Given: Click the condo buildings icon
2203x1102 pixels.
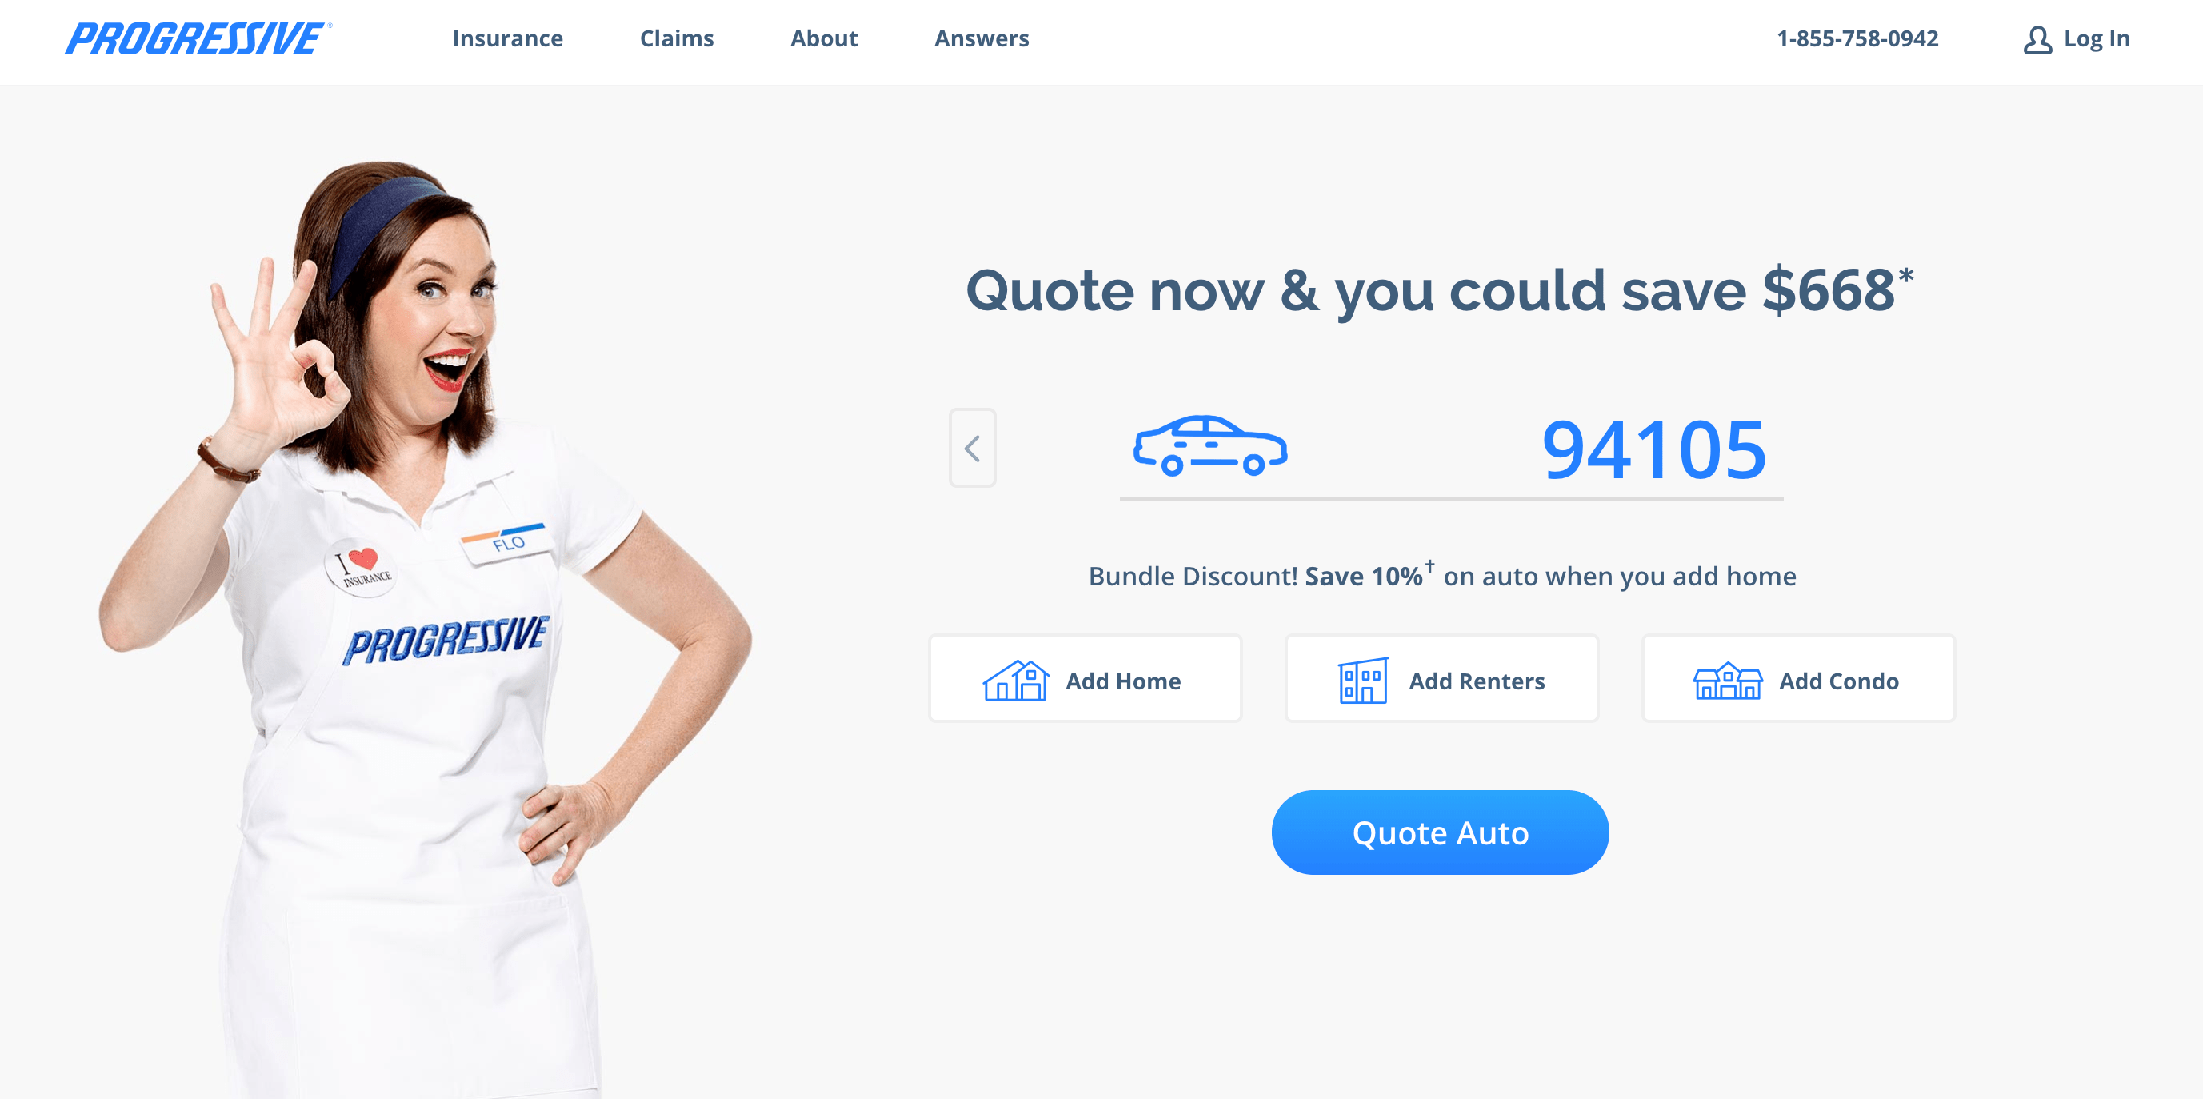Looking at the screenshot, I should click(x=1728, y=681).
